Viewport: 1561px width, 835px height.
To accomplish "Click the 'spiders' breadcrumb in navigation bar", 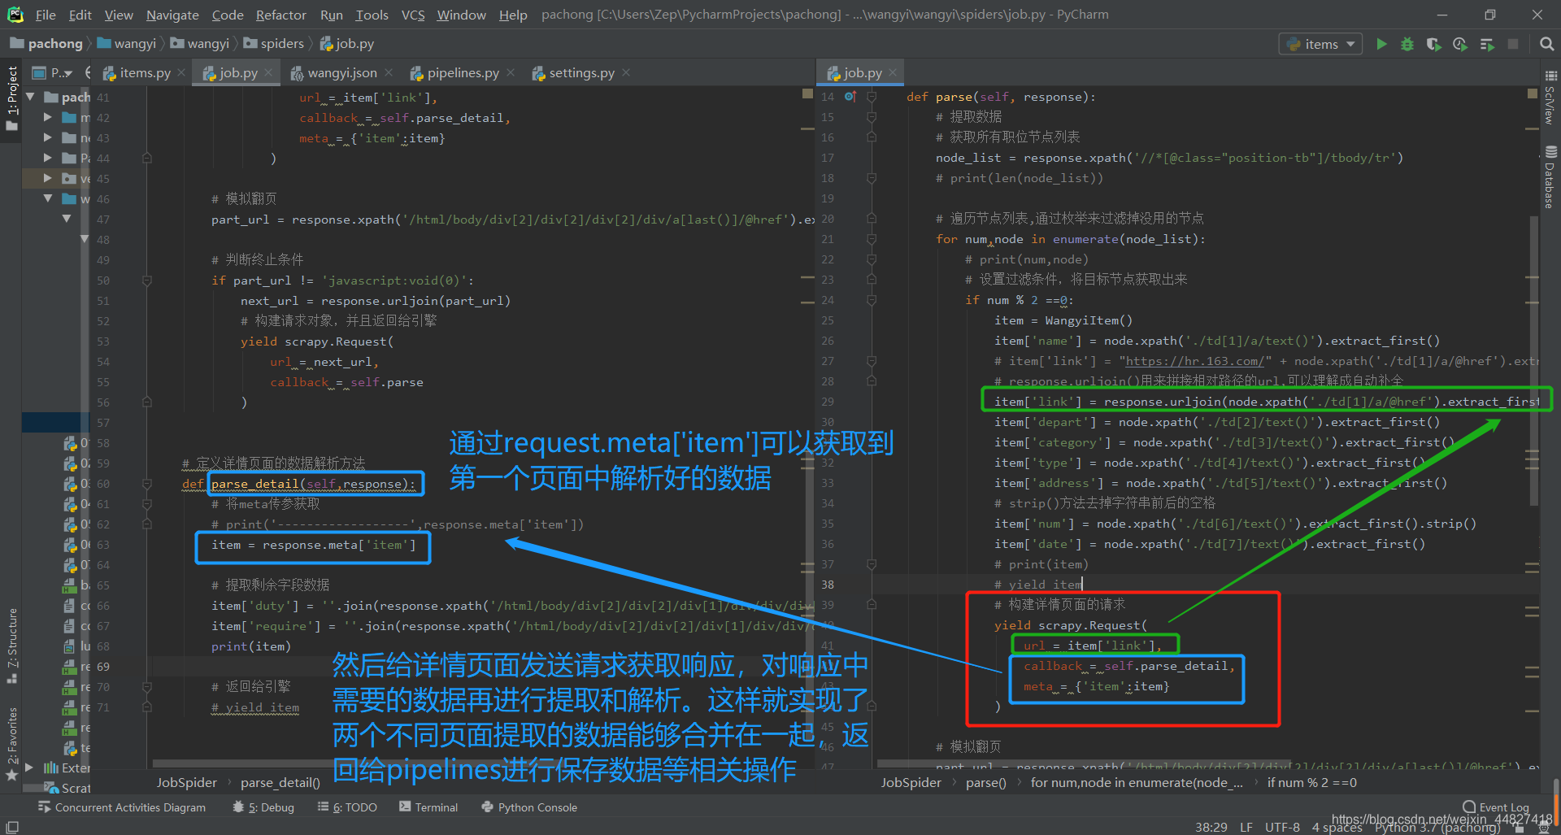I will point(274,44).
